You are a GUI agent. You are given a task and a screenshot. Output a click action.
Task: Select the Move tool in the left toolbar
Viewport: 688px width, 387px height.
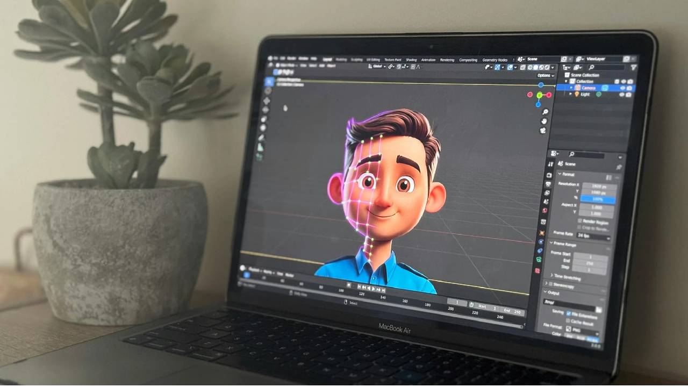pos(267,101)
